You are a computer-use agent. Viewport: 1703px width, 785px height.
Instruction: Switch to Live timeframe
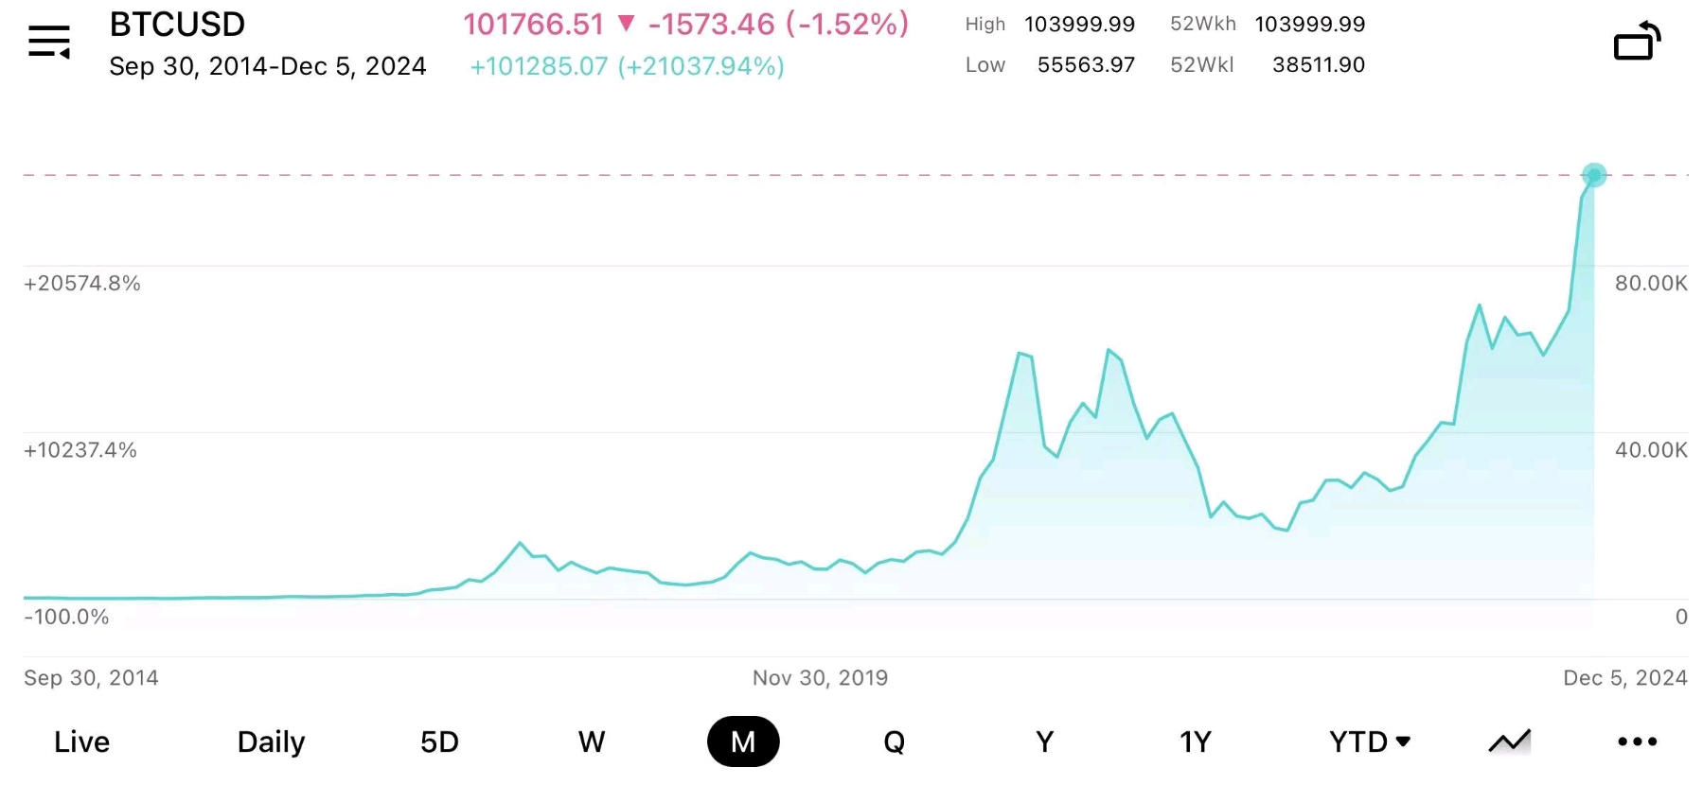[x=81, y=741]
